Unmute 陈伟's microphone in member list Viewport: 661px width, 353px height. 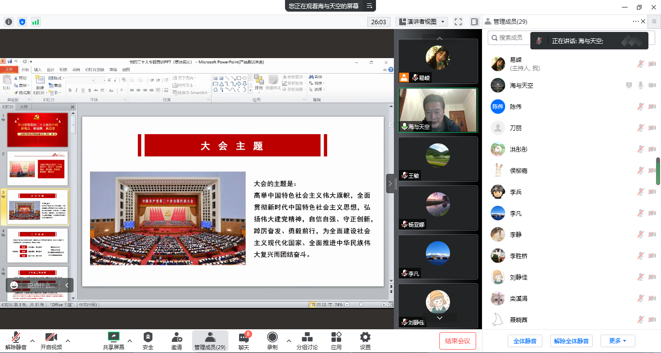[641, 107]
